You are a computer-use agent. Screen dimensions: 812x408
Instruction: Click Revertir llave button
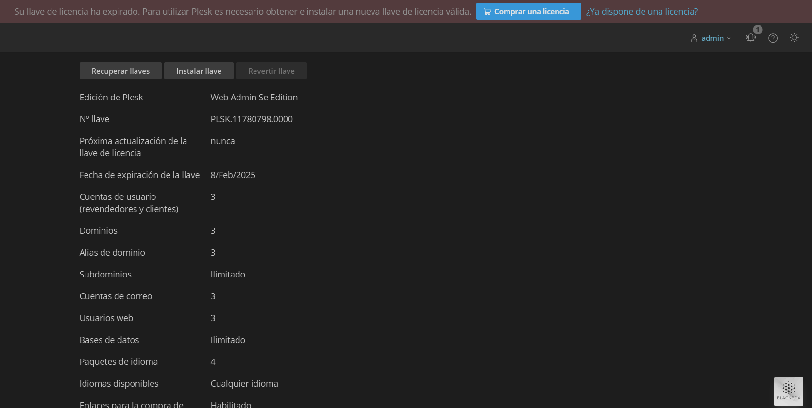(271, 71)
